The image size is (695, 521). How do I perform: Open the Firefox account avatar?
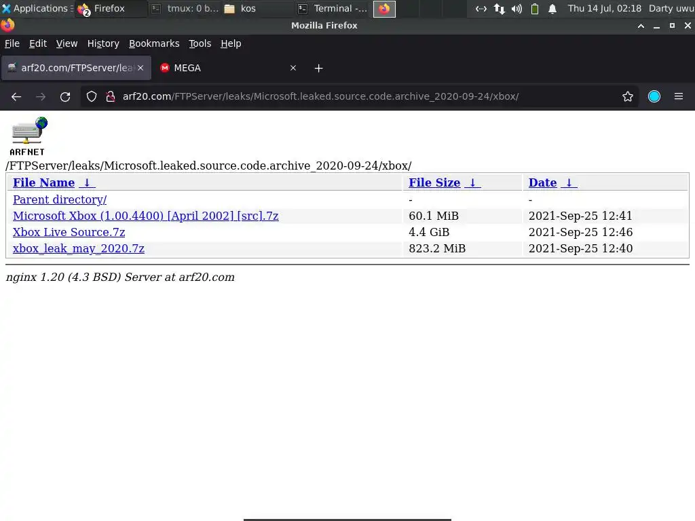tap(654, 96)
